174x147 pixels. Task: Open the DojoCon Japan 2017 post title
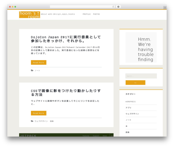tap(66, 39)
